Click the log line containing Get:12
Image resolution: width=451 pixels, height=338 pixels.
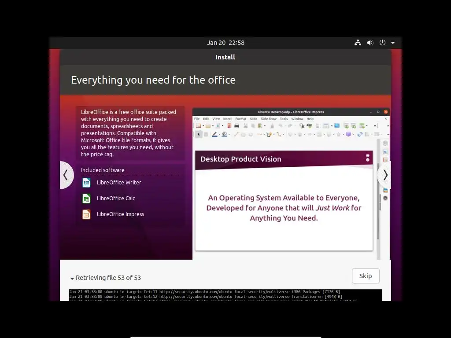coord(206,297)
